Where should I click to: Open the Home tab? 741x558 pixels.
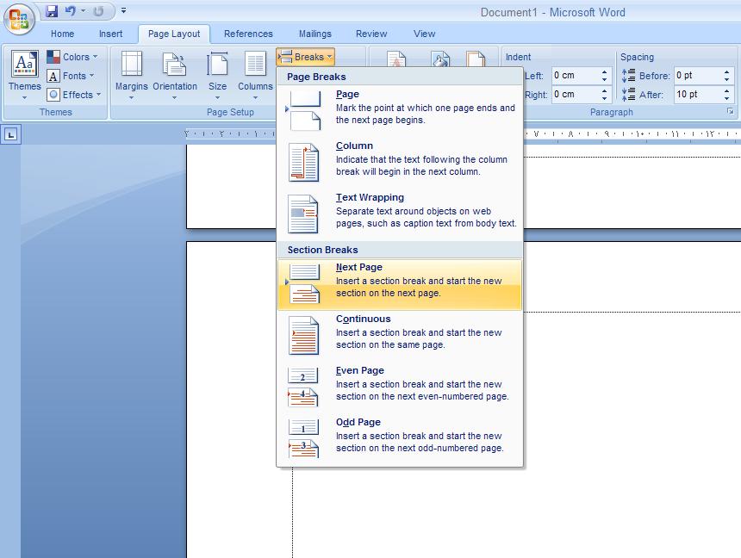(62, 34)
